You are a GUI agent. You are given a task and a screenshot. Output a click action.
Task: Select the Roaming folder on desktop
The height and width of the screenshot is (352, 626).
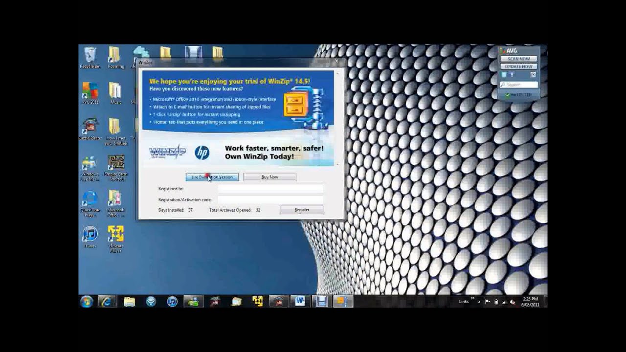coord(115,58)
